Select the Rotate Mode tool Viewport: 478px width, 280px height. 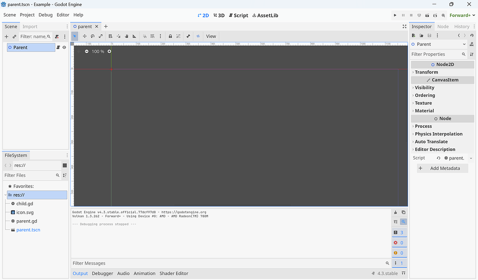point(92,36)
